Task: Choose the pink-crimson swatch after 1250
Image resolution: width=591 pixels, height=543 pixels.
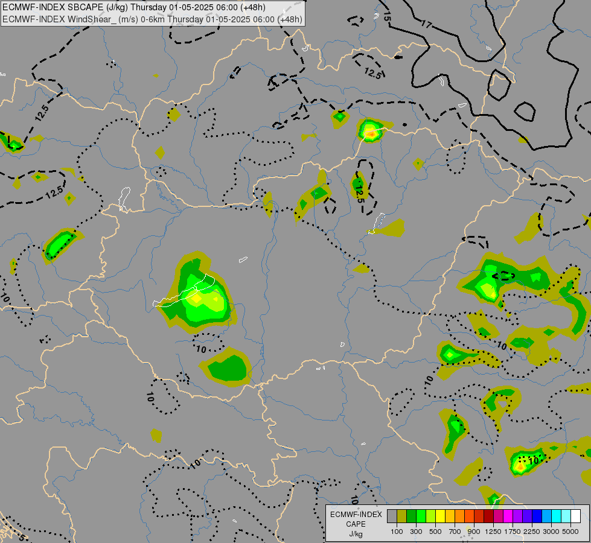Action: click(498, 516)
